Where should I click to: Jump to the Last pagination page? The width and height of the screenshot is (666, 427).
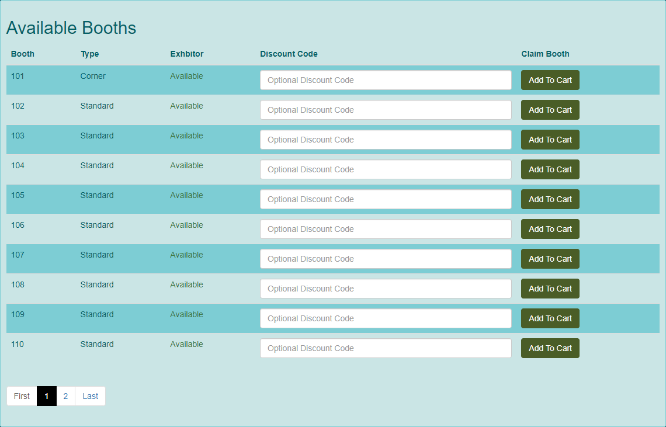tap(90, 396)
